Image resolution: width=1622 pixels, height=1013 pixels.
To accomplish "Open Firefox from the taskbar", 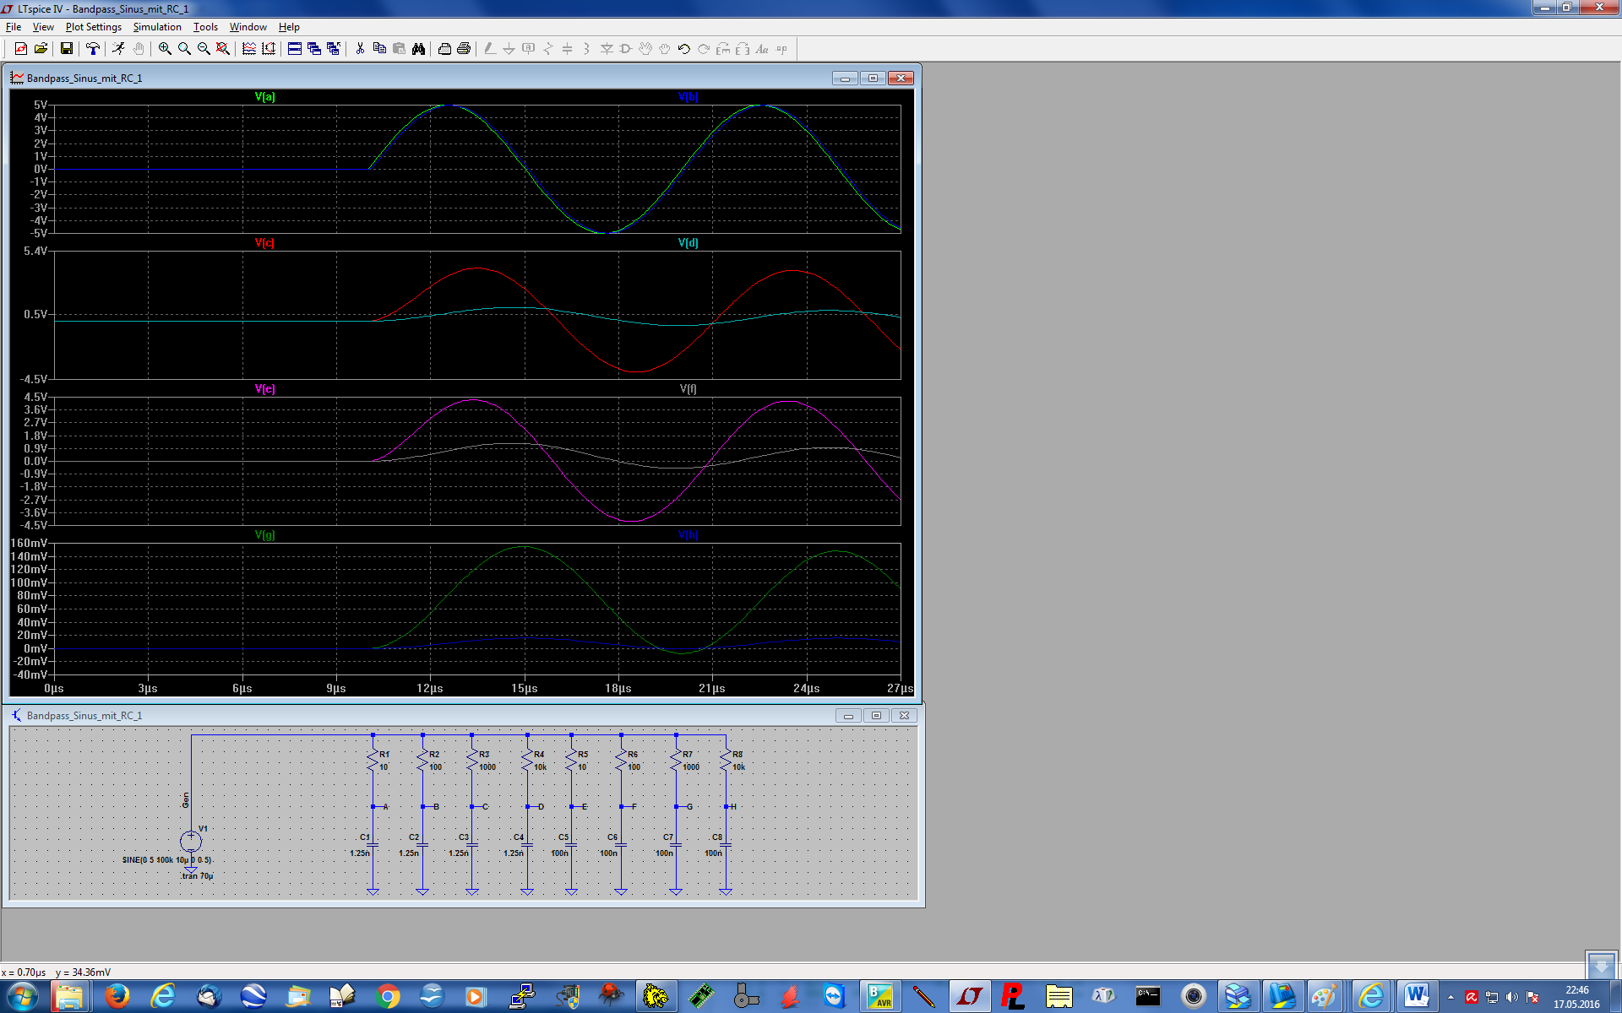I will click(x=117, y=996).
